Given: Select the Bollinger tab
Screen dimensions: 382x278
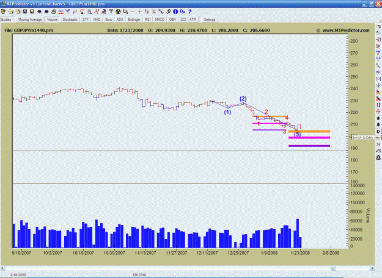Looking at the screenshot, I should pyautogui.click(x=134, y=20).
